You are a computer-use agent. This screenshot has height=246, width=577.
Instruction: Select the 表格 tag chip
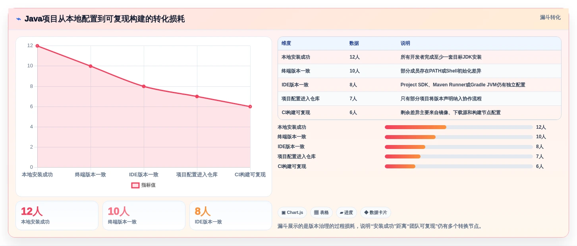(321, 212)
